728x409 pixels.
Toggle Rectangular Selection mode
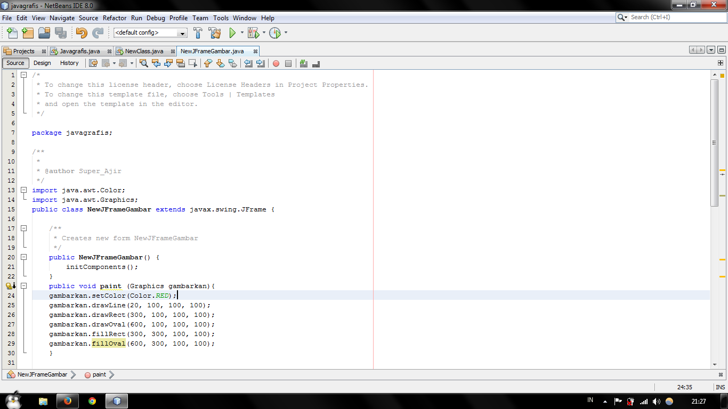(193, 63)
